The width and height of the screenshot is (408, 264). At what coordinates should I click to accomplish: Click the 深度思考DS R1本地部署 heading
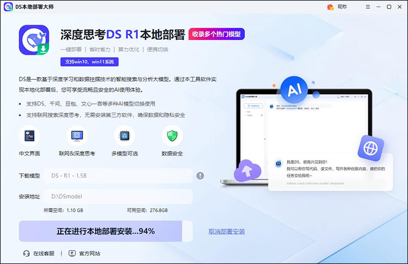coord(122,35)
